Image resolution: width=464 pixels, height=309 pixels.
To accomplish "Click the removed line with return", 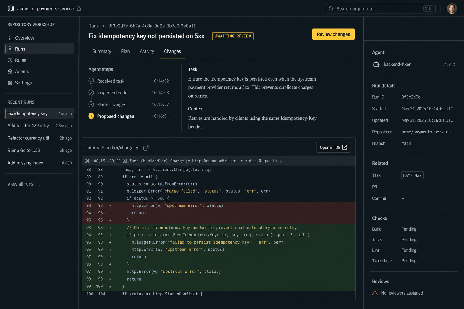I will [218, 213].
